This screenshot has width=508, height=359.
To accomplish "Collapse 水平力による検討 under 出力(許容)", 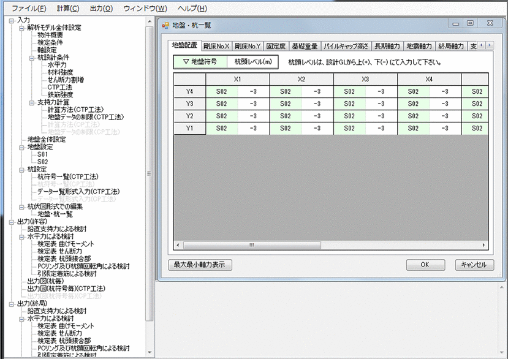I will 21,236.
